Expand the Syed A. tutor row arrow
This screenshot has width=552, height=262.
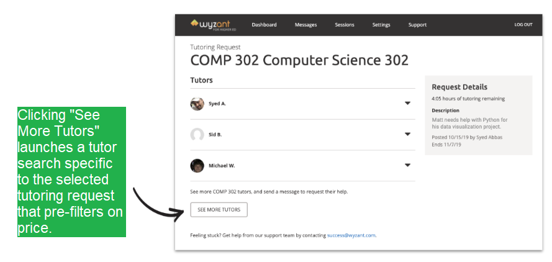pos(407,104)
